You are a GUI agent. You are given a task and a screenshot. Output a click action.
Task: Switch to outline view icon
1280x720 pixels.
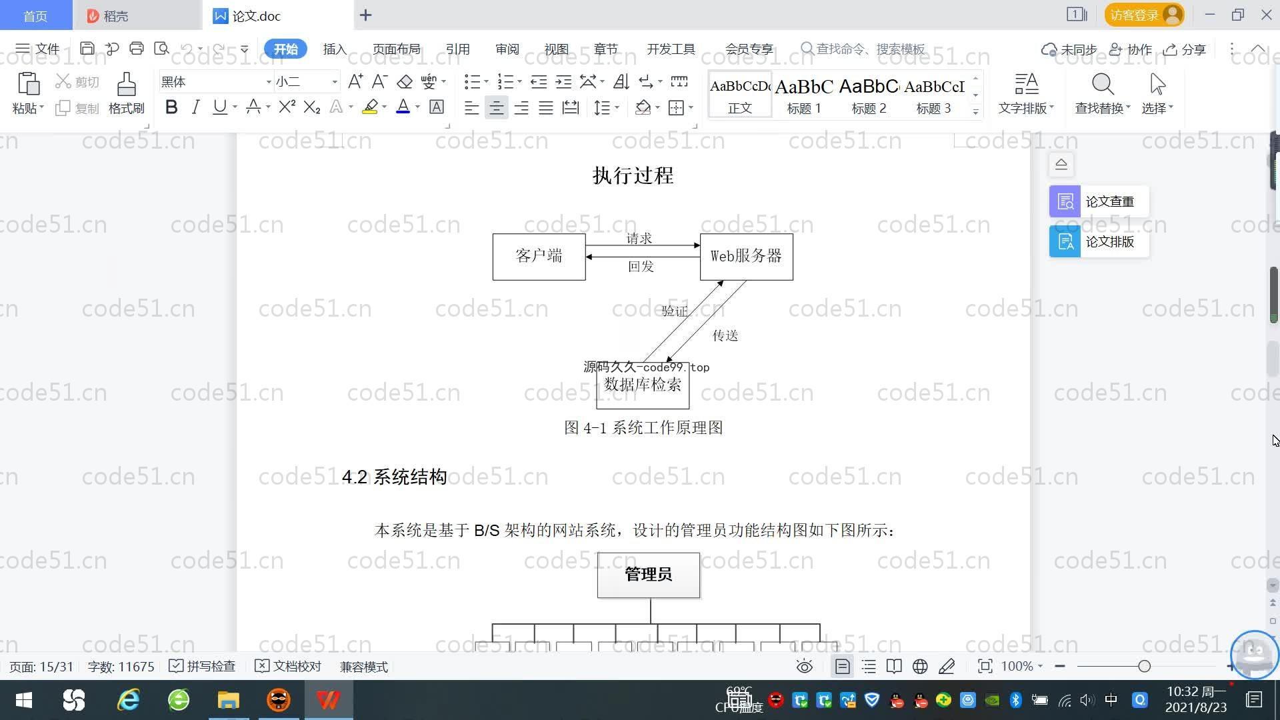click(869, 666)
